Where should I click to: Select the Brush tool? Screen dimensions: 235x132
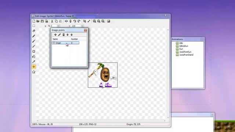(34, 41)
